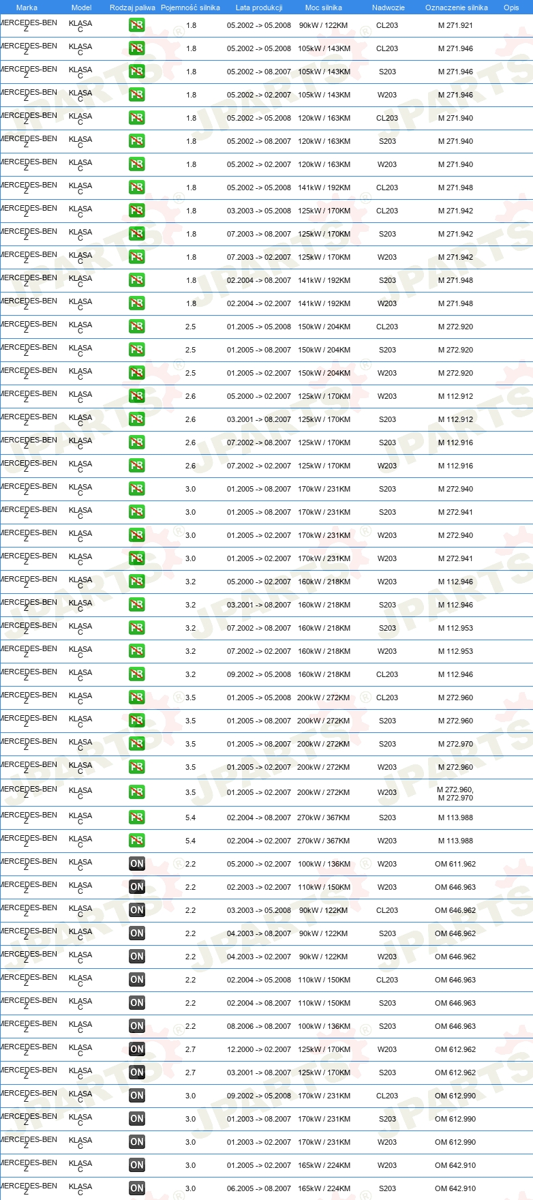Click the Marka column header
This screenshot has height=1200, width=533.
point(27,7)
